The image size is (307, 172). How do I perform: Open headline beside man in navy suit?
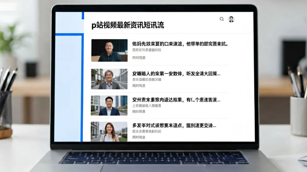pos(176,100)
